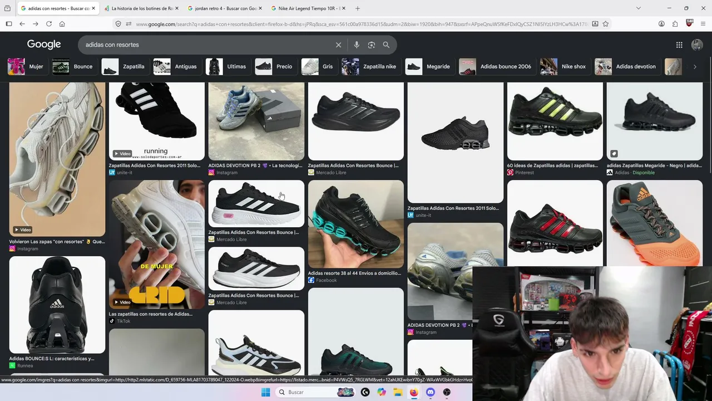Go back to the previous page
The image size is (712, 401).
(22, 24)
